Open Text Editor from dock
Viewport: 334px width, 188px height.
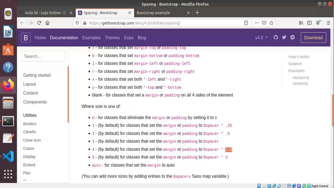[x=8, y=138]
